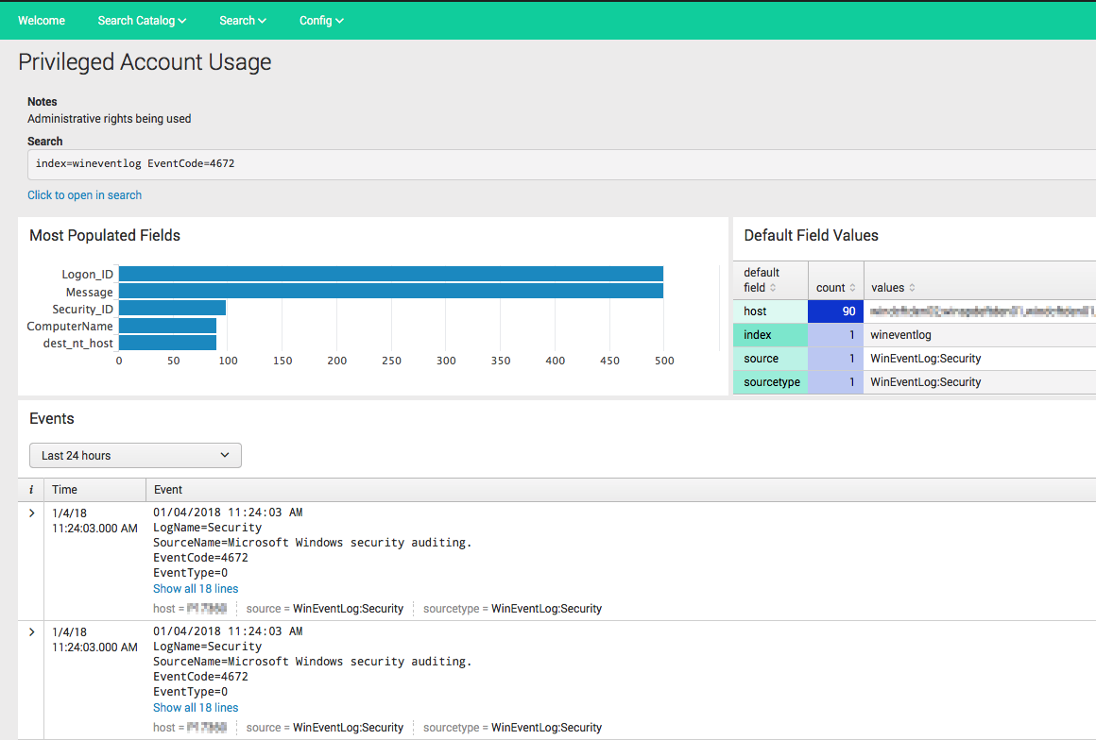
Task: Click the highlighted host count value 90
Action: [x=849, y=311]
